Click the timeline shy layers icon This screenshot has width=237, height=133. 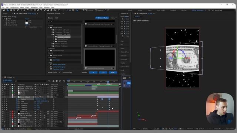(x=53, y=81)
